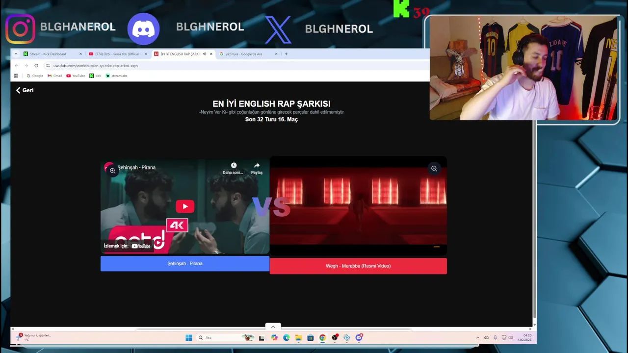628x353 pixels.
Task: Open the apps grid in bookmarks bar
Action: coord(16,76)
